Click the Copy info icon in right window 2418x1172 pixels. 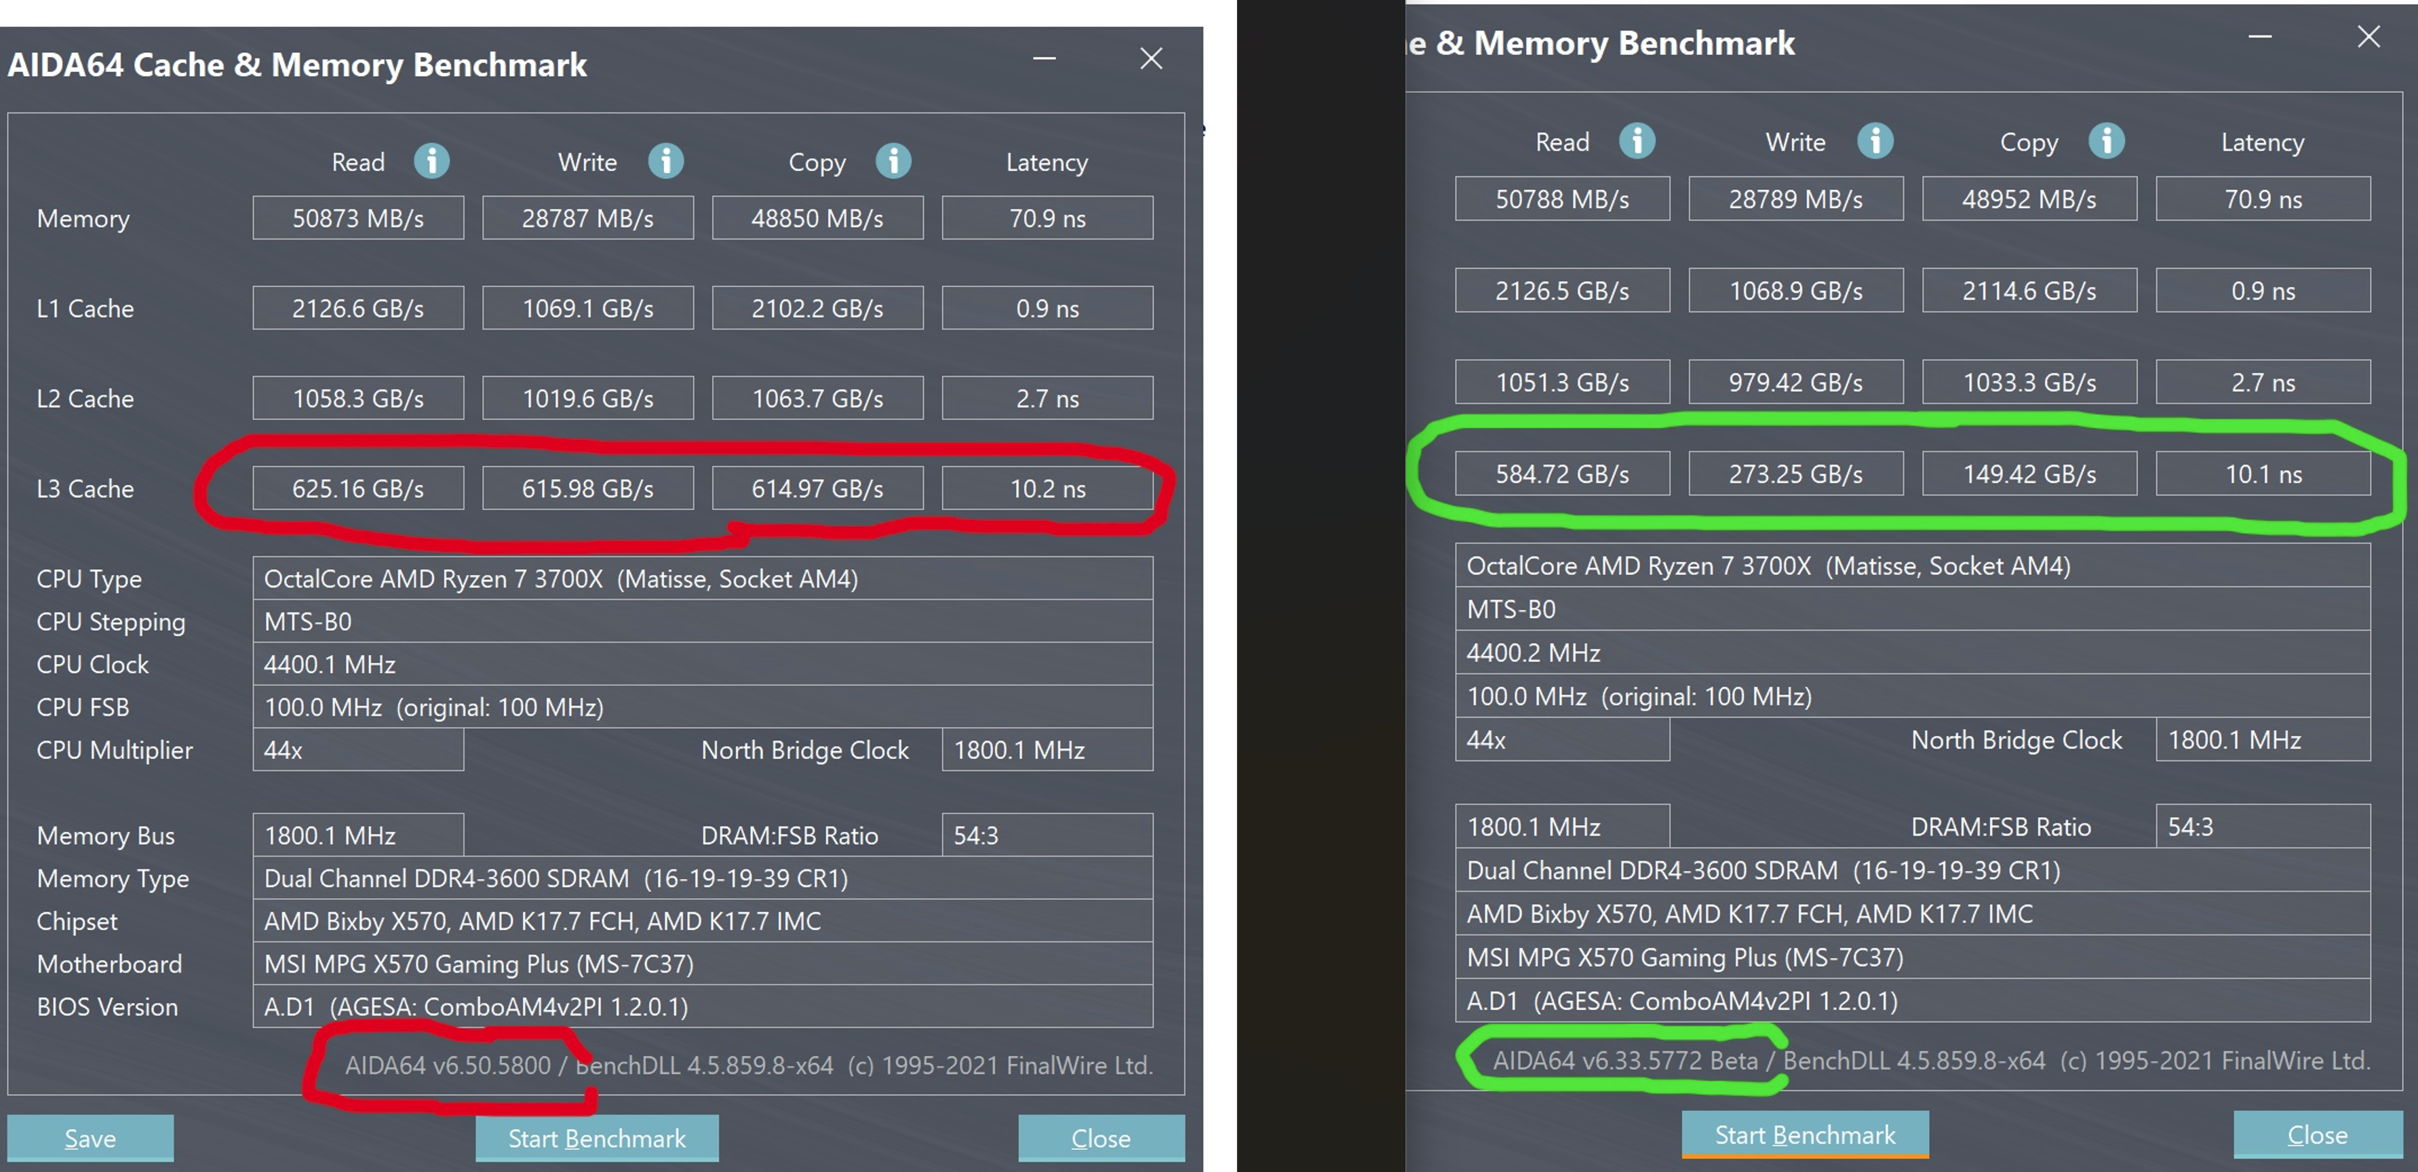click(2107, 141)
